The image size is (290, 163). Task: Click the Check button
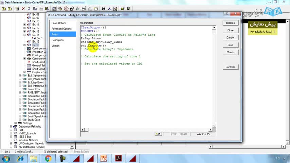tap(231, 52)
